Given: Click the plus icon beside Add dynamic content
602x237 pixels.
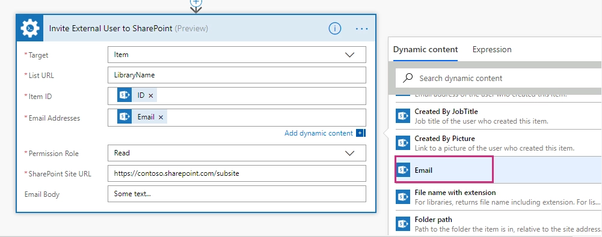Looking at the screenshot, I should coord(360,133).
